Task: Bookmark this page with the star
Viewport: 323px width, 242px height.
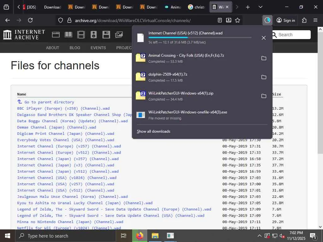Action: [x=238, y=20]
